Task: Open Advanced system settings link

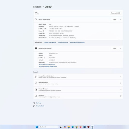Action: coord(77,42)
